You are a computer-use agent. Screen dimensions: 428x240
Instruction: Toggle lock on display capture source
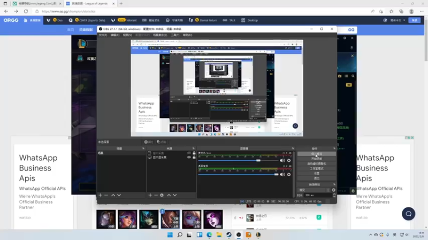tap(194, 157)
